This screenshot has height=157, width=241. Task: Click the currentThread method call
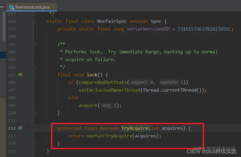pos(179,90)
